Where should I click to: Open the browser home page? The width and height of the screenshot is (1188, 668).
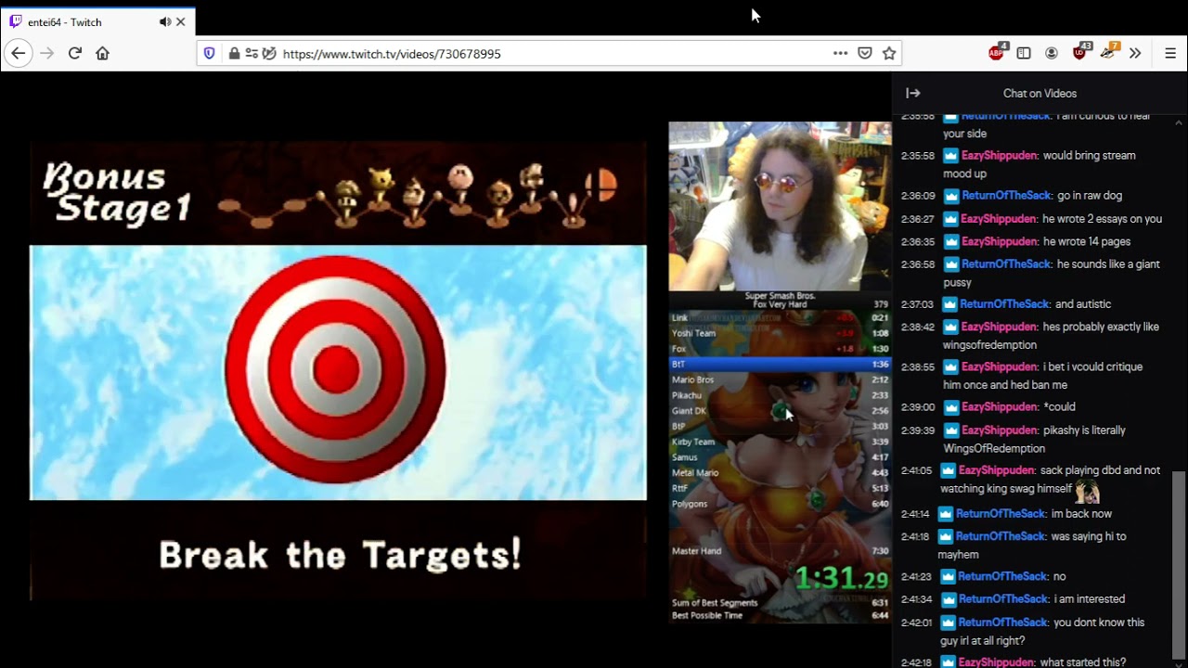coord(103,54)
